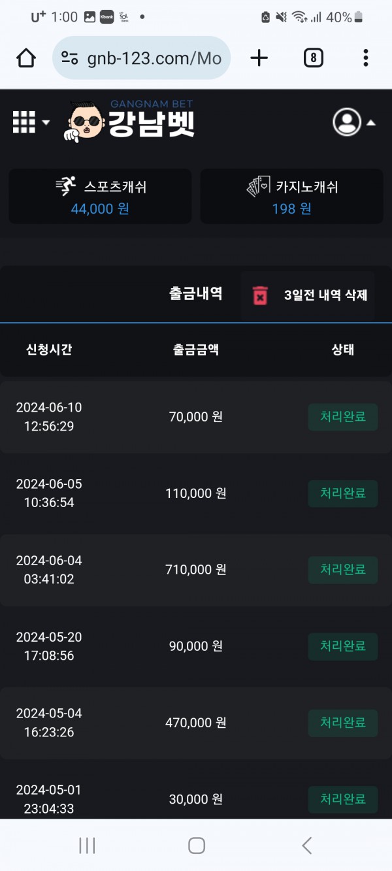Click the Gangnam Bet logo

click(129, 121)
